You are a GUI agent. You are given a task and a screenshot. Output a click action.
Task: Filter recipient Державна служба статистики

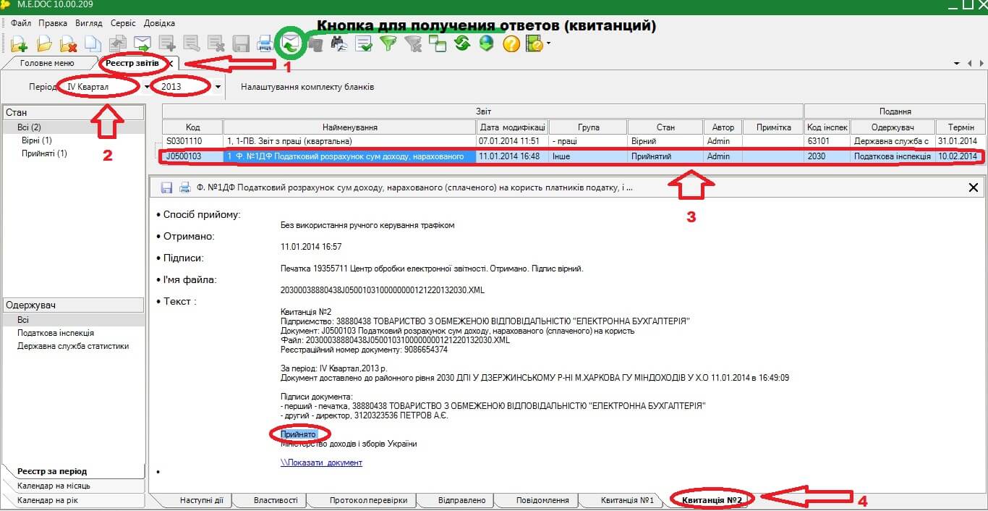pos(73,346)
